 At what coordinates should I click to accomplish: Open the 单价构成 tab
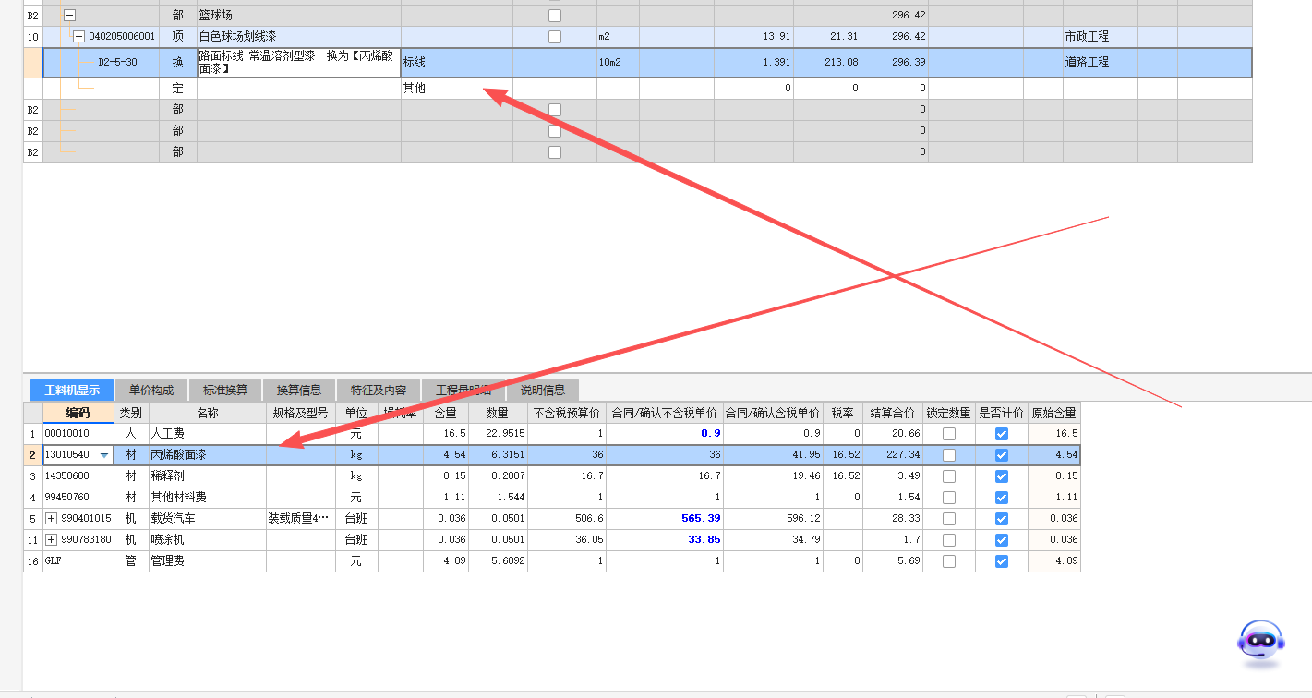click(151, 390)
